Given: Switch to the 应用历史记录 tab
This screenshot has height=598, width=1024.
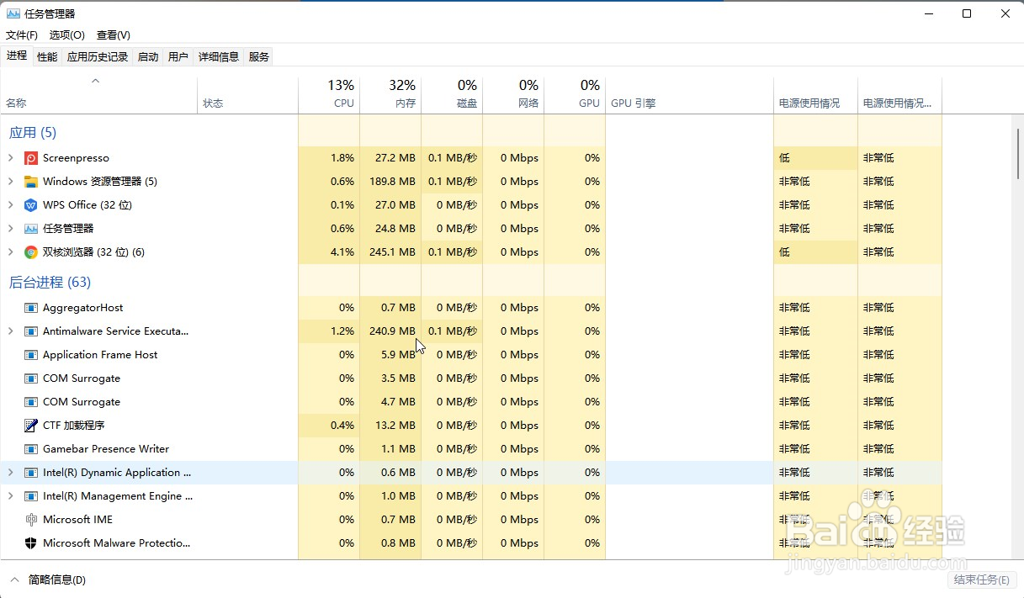Looking at the screenshot, I should 98,56.
